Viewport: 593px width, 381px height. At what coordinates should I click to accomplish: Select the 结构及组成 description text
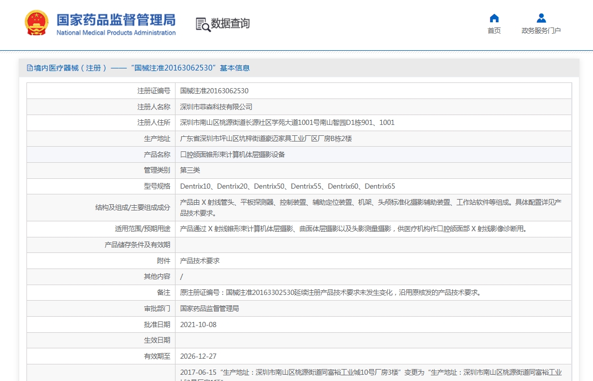coord(371,208)
